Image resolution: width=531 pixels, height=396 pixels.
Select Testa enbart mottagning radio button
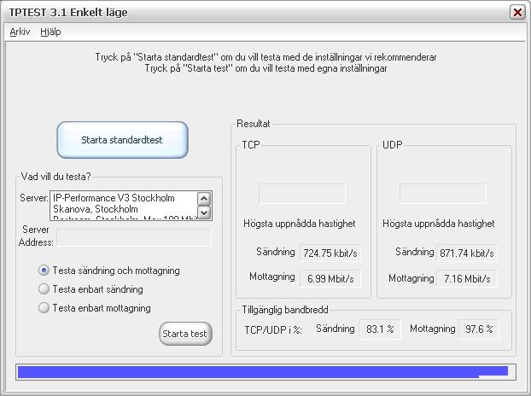[44, 308]
